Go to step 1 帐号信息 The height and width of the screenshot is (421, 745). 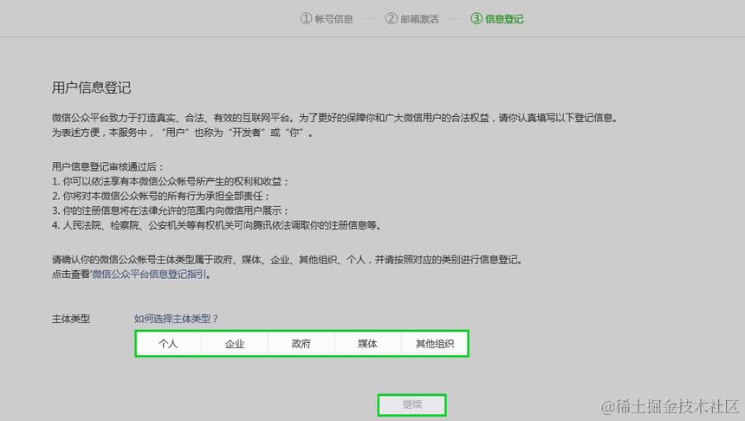(327, 18)
